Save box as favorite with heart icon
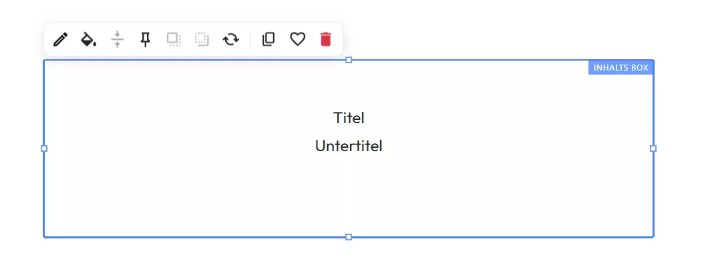This screenshot has height=273, width=704. [x=297, y=40]
